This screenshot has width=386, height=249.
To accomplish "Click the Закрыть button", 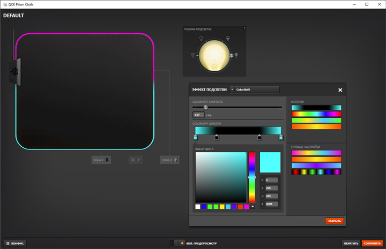I will pyautogui.click(x=335, y=221).
